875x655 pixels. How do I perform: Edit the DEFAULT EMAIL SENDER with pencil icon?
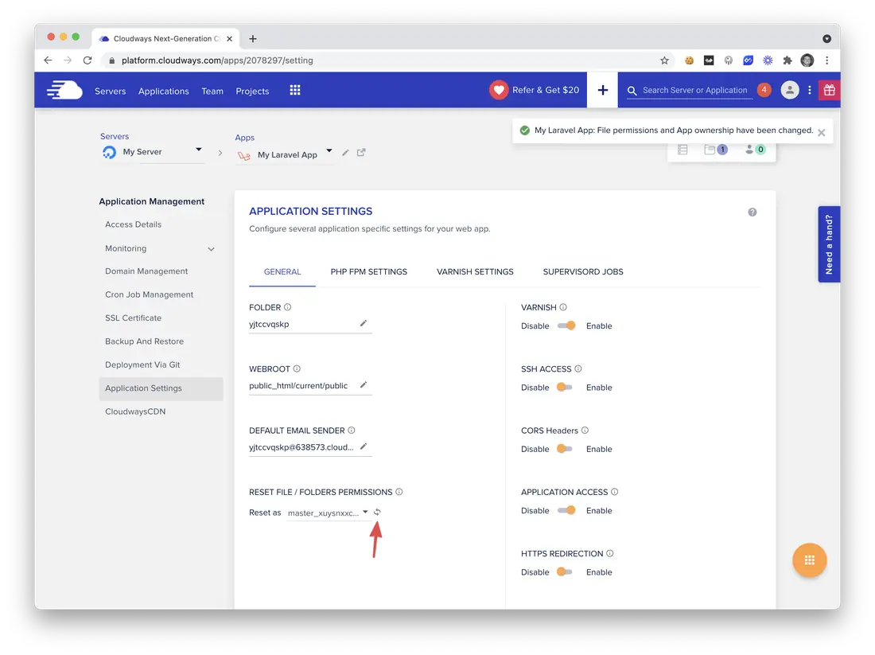364,446
